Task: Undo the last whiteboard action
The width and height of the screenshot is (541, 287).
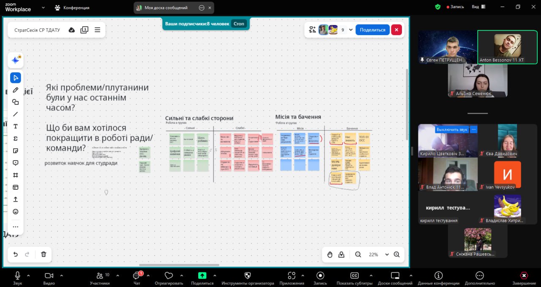Action: [x=16, y=254]
